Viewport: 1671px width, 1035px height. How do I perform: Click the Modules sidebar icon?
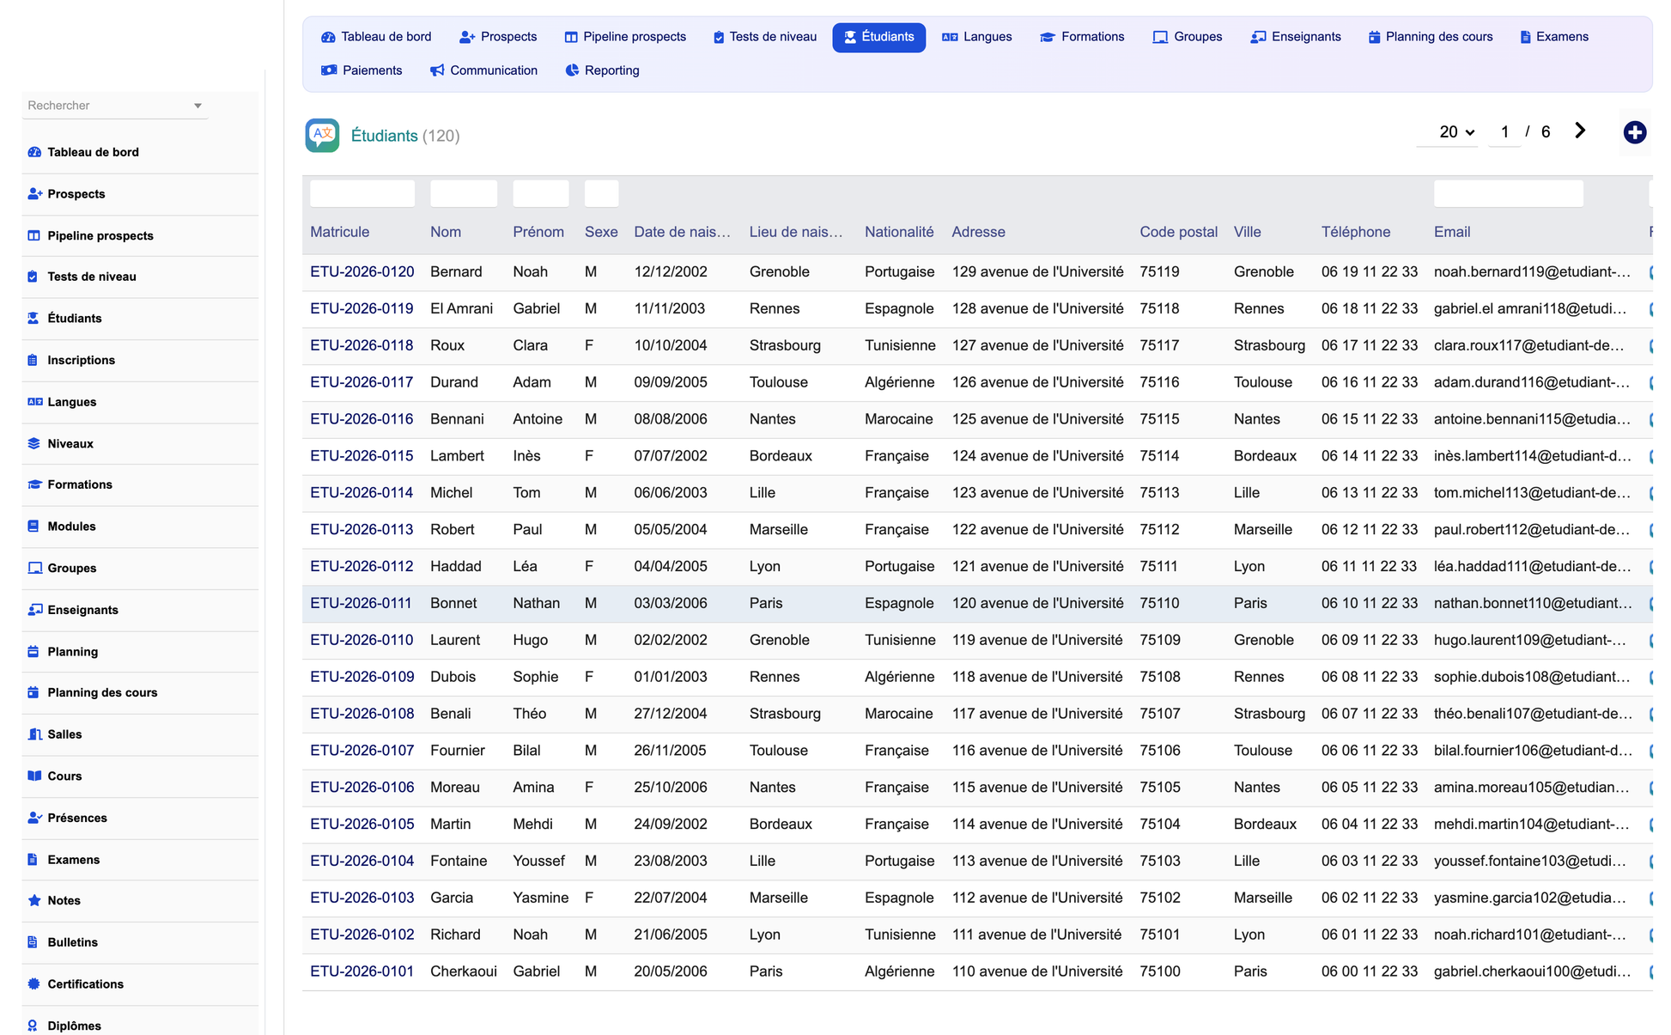(x=33, y=527)
